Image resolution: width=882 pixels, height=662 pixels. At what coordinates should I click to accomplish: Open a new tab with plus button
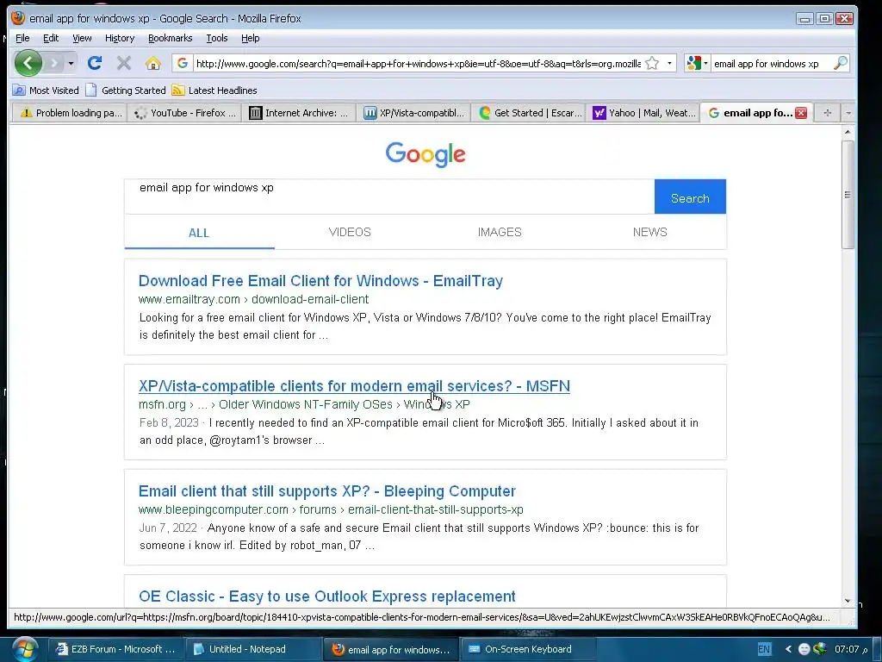827,113
